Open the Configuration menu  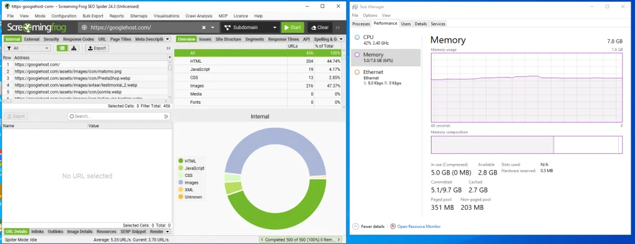[x=64, y=16]
